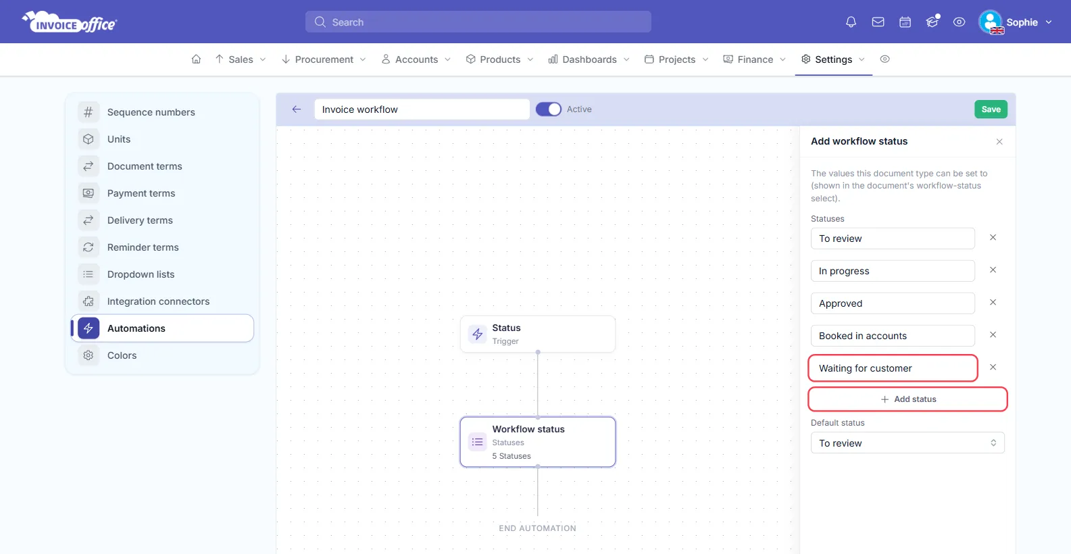This screenshot has width=1071, height=554.
Task: Go to the home icon in navigation
Action: coord(196,59)
